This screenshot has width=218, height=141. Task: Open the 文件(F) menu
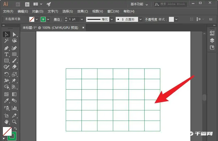[x=8, y=11]
